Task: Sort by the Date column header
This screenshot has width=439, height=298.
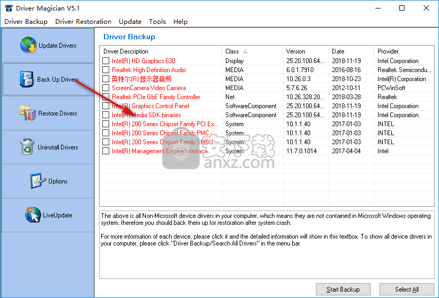Action: tap(352, 51)
